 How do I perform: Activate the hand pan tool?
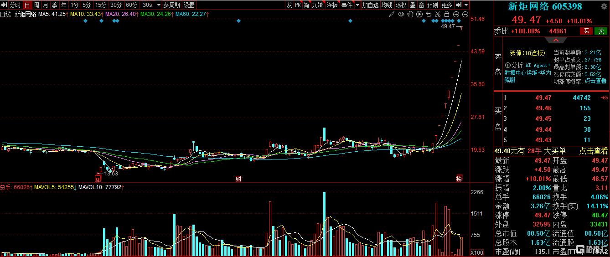pyautogui.click(x=410, y=14)
